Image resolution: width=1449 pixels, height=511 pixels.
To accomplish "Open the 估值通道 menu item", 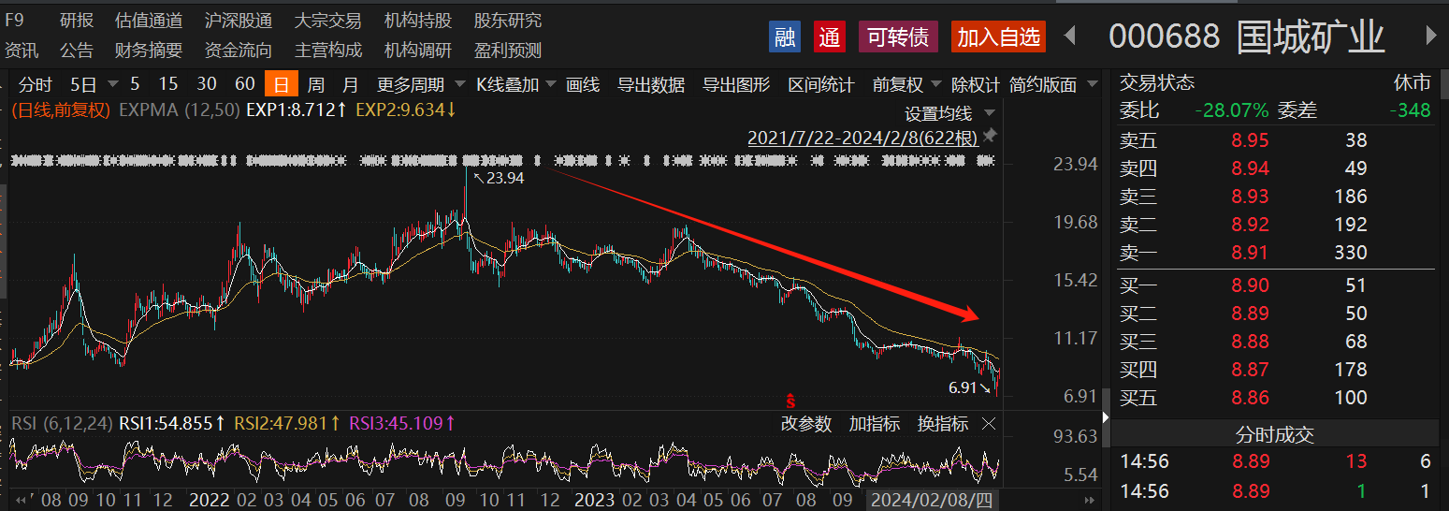I will click(x=149, y=20).
